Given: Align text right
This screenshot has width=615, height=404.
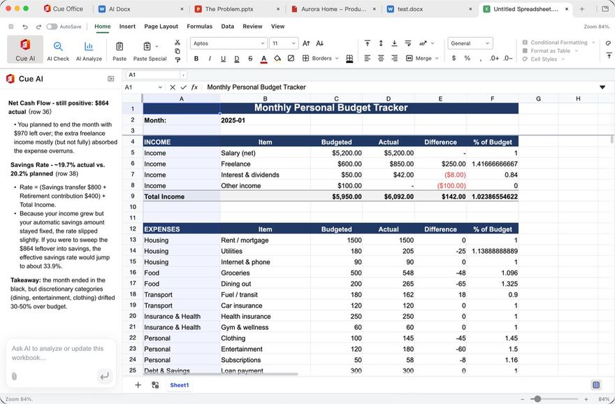Looking at the screenshot, I should click(x=394, y=58).
